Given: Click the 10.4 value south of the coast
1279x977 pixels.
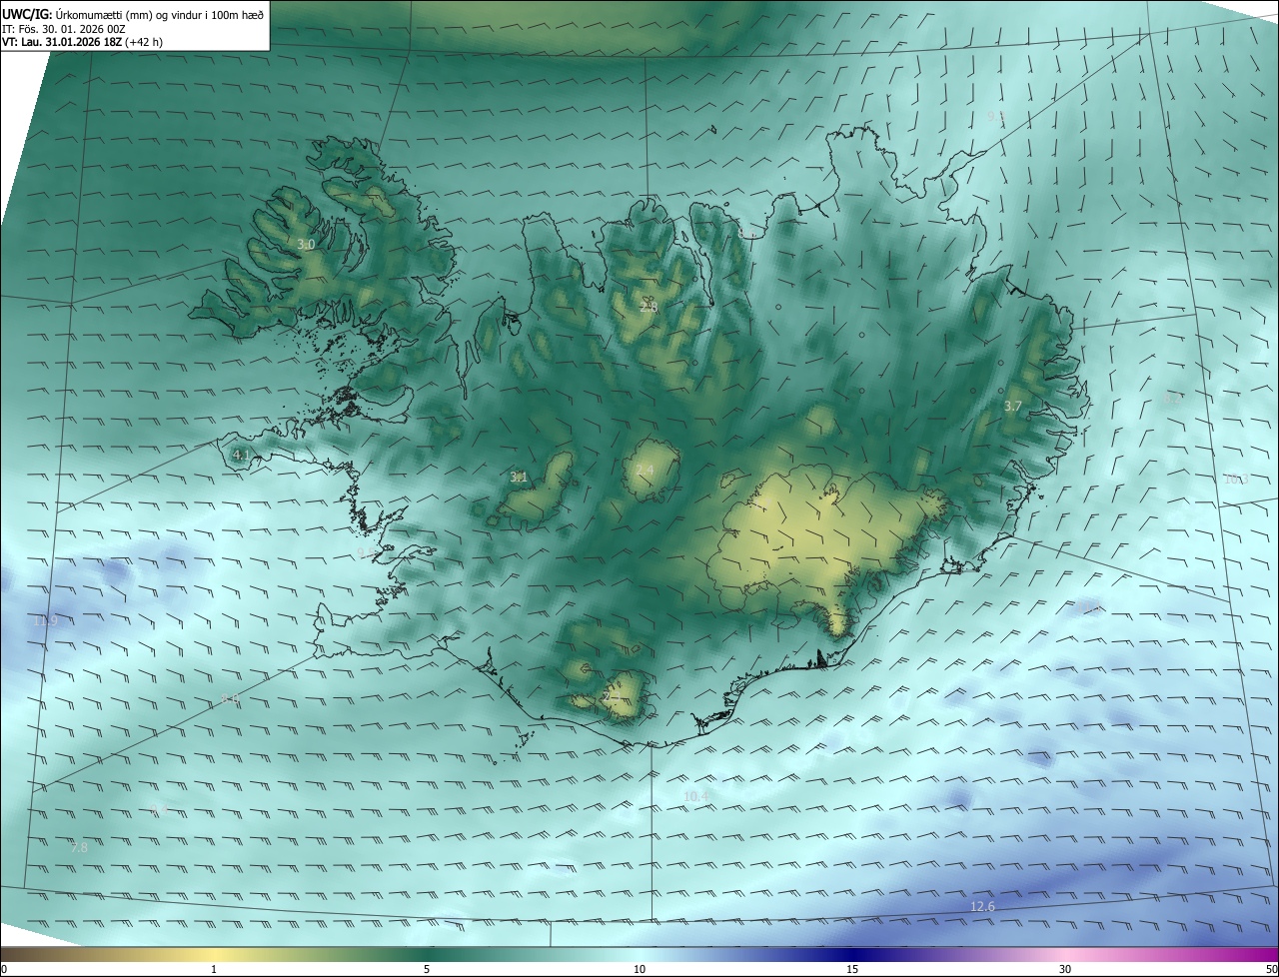Looking at the screenshot, I should coord(696,796).
